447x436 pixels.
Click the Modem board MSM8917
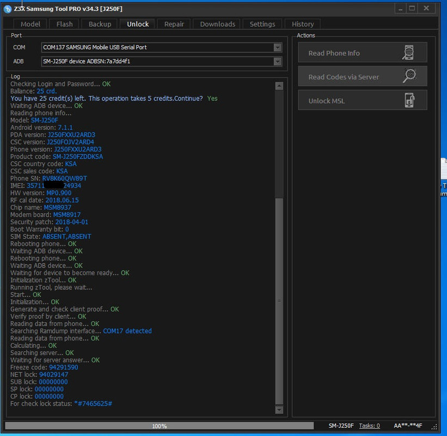coord(67,215)
